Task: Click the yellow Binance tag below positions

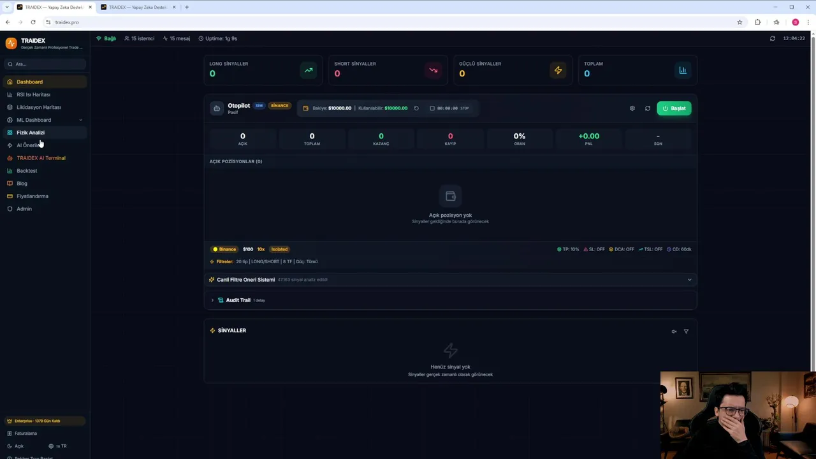Action: pyautogui.click(x=224, y=249)
